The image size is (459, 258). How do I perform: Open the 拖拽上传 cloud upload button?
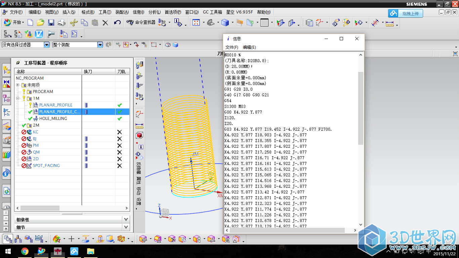(405, 13)
